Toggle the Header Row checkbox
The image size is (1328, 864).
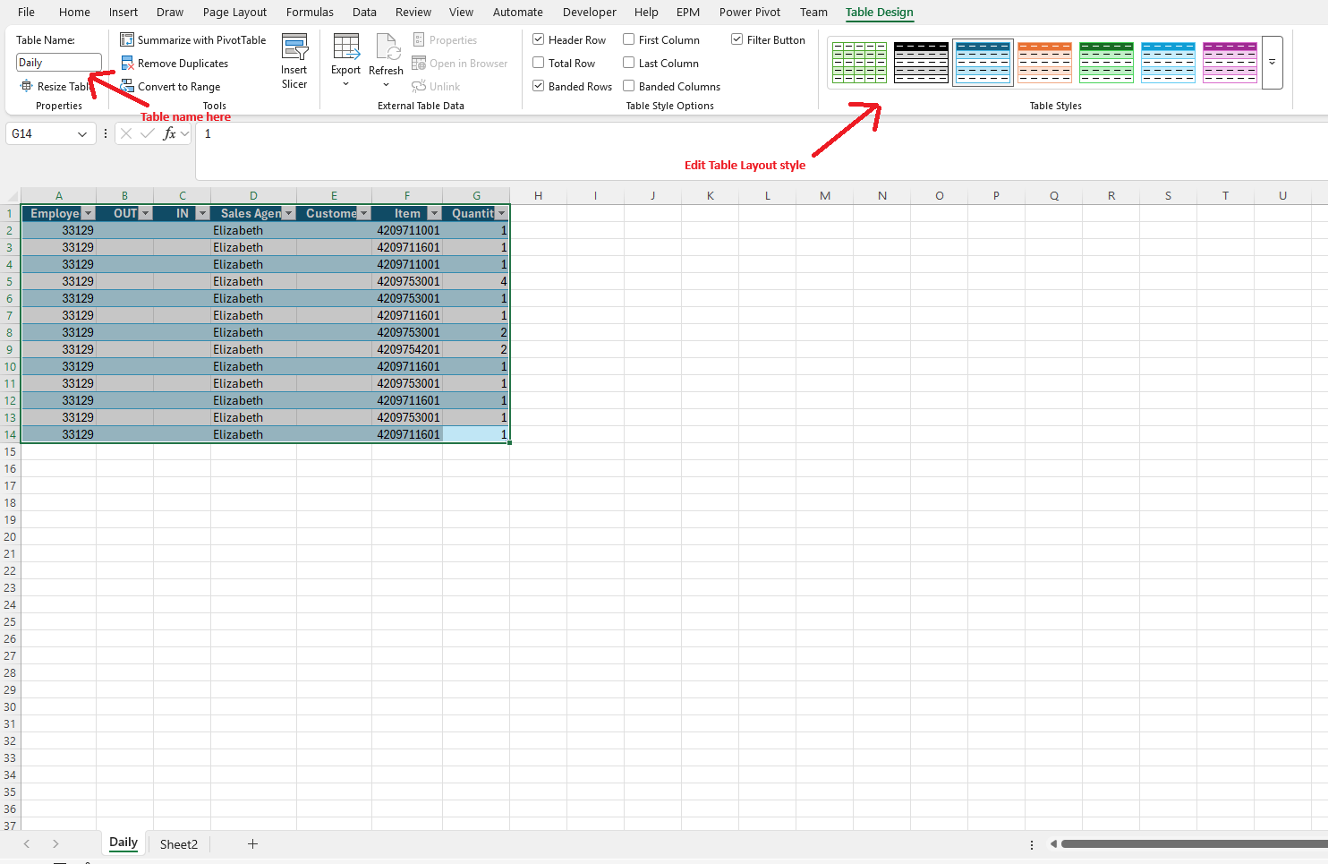[539, 39]
